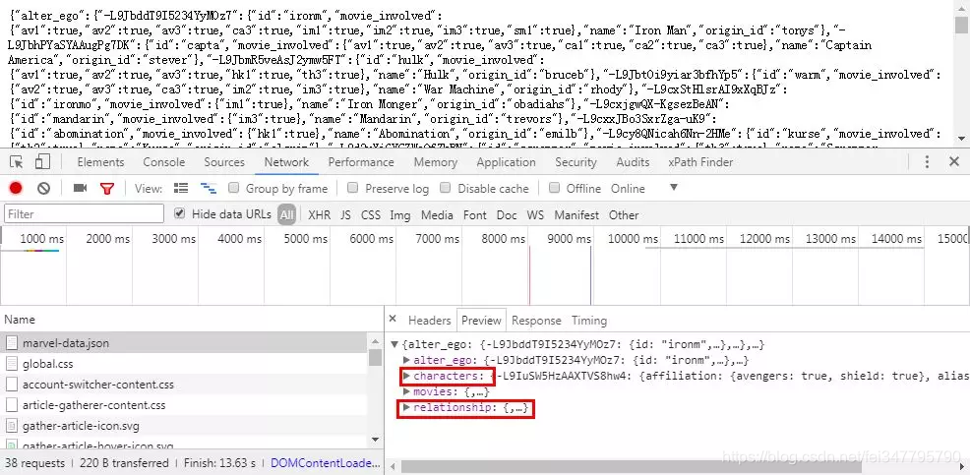Filter requests by JS
The width and height of the screenshot is (970, 475).
(x=346, y=214)
